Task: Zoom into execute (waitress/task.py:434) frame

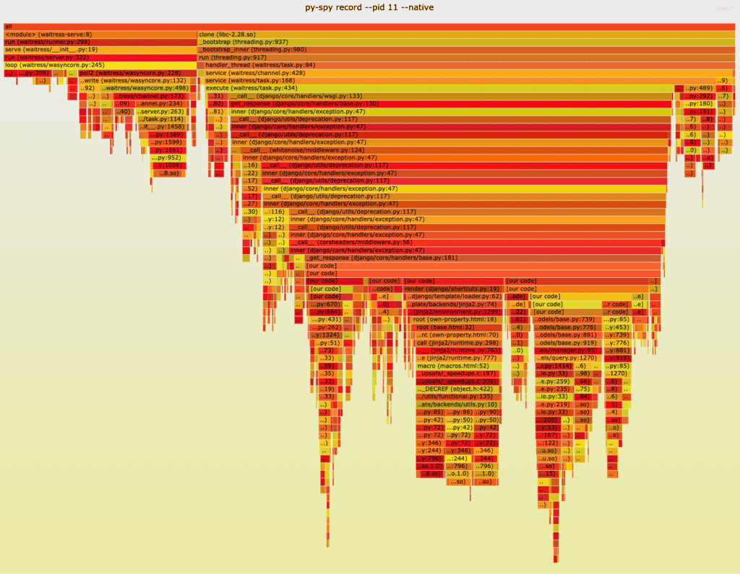Action: point(439,88)
